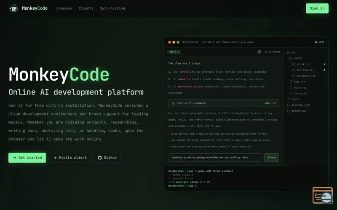The width and height of the screenshot is (337, 210).
Task: Open the Self-hosting nav item
Action: click(112, 8)
